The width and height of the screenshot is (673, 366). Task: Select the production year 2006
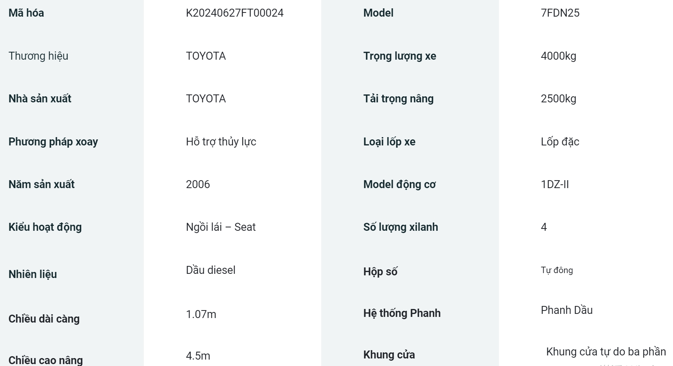pyautogui.click(x=198, y=184)
